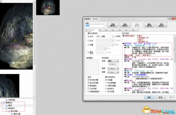Click the Copy Event Page button

(x=125, y=25)
